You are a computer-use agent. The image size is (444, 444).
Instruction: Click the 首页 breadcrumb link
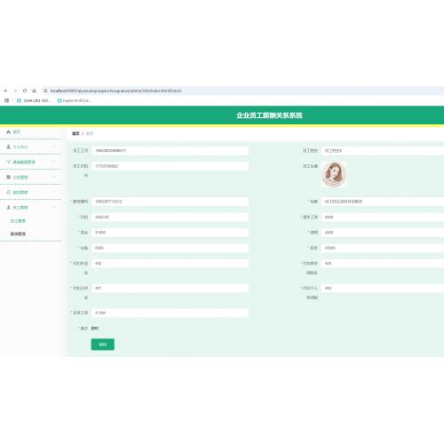[75, 133]
